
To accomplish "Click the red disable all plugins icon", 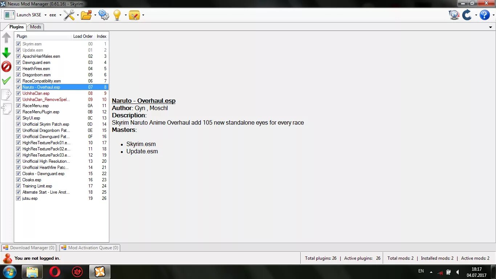I will pos(7,66).
